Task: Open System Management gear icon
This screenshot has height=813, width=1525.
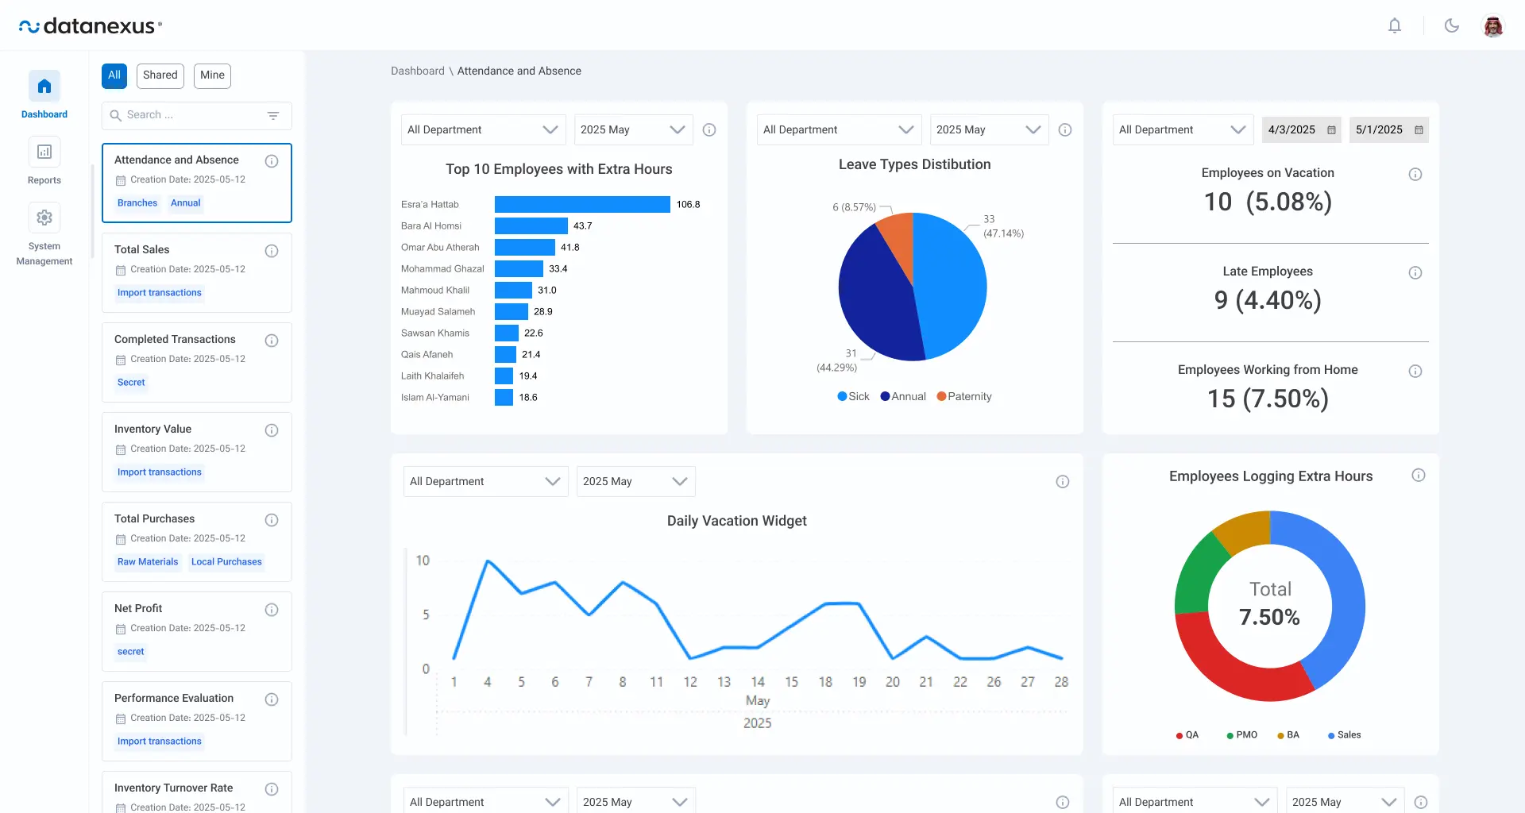Action: point(44,218)
